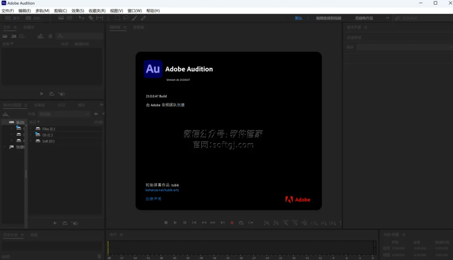This screenshot has height=260, width=453.
Task: Select the Time Selection tool
Action: (108, 18)
